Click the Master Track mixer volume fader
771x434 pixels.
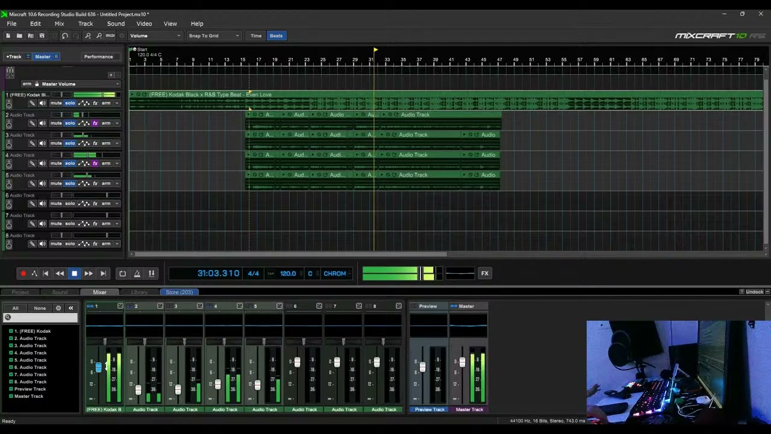462,362
